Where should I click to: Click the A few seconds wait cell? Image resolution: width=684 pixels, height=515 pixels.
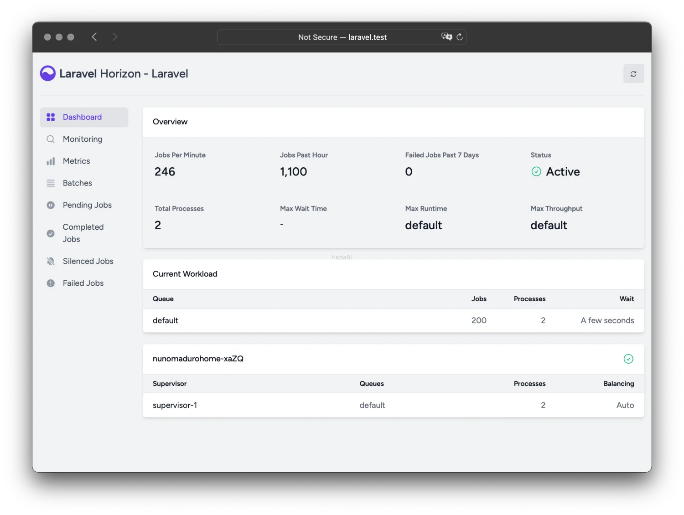pos(607,320)
